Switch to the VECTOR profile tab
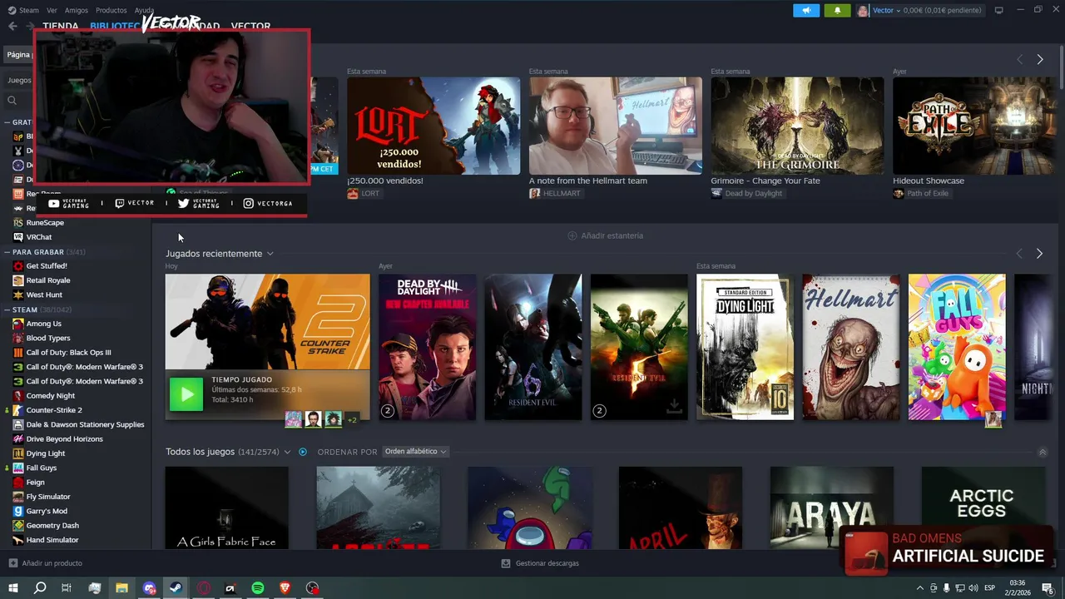Image resolution: width=1065 pixels, height=599 pixels. (x=250, y=26)
